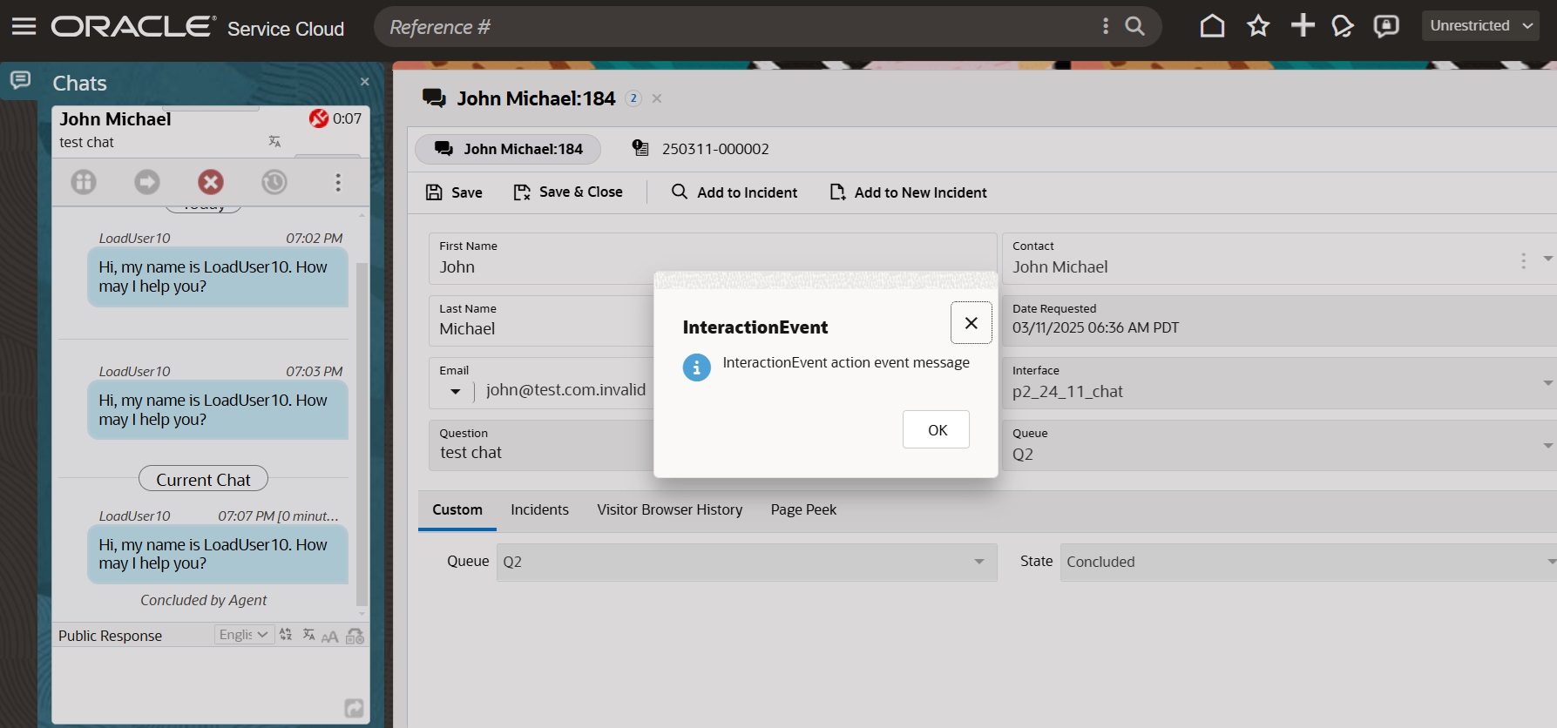This screenshot has width=1557, height=728.
Task: Click John Michael chat session header
Action: (x=210, y=131)
